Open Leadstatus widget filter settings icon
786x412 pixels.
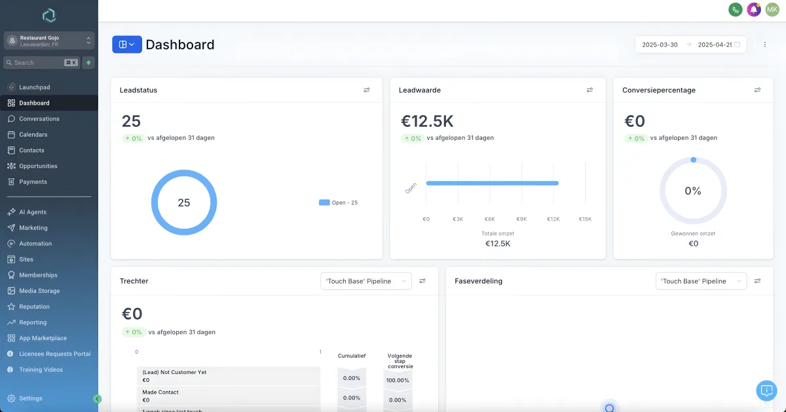click(x=367, y=90)
